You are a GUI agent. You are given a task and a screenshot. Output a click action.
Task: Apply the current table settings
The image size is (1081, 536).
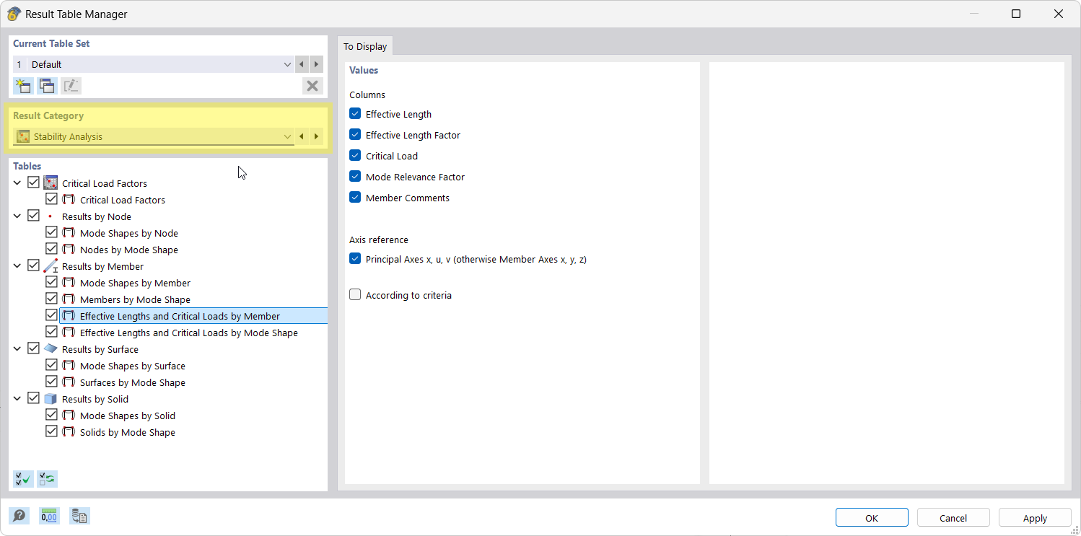click(x=1035, y=517)
